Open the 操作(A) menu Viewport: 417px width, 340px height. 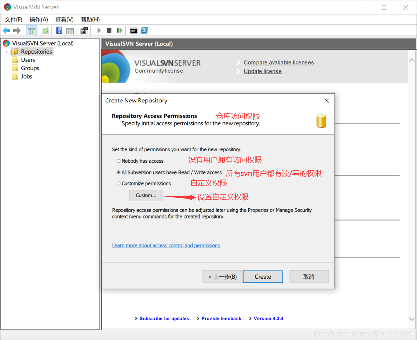[39, 20]
